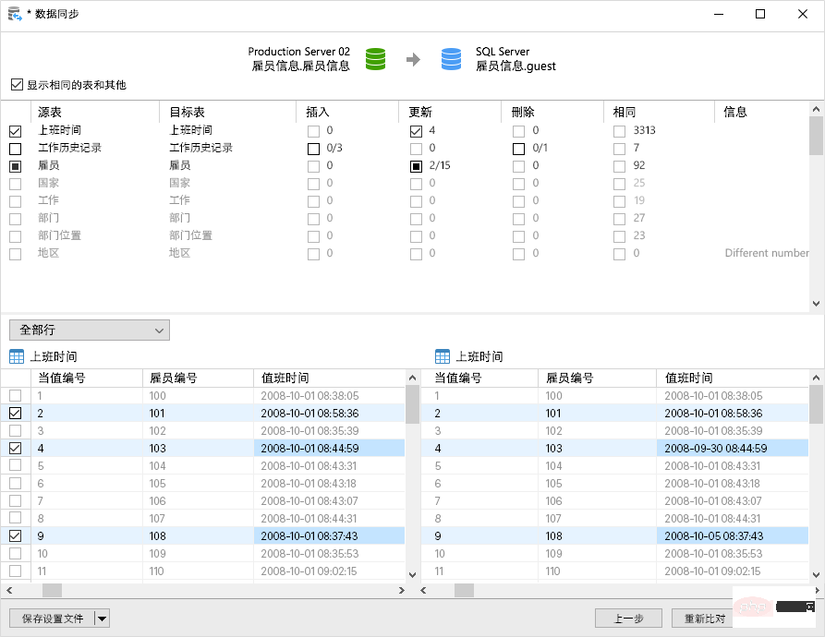Check the 工作历史记录 insert 0/3 checkbox
825x637 pixels.
click(313, 149)
